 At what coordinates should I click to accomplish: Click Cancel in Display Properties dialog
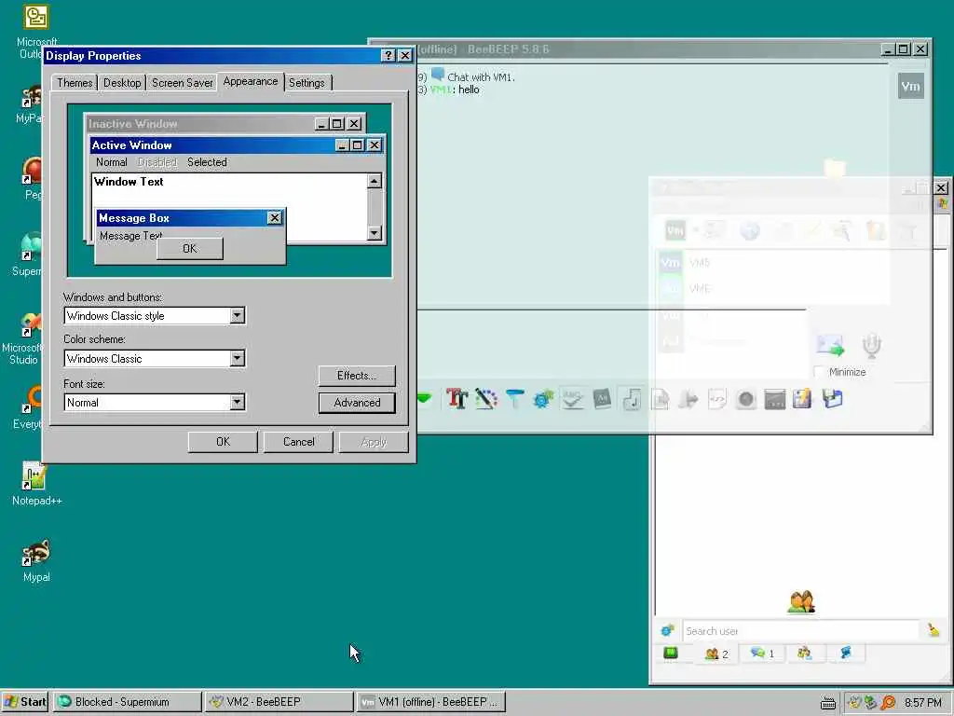click(298, 442)
